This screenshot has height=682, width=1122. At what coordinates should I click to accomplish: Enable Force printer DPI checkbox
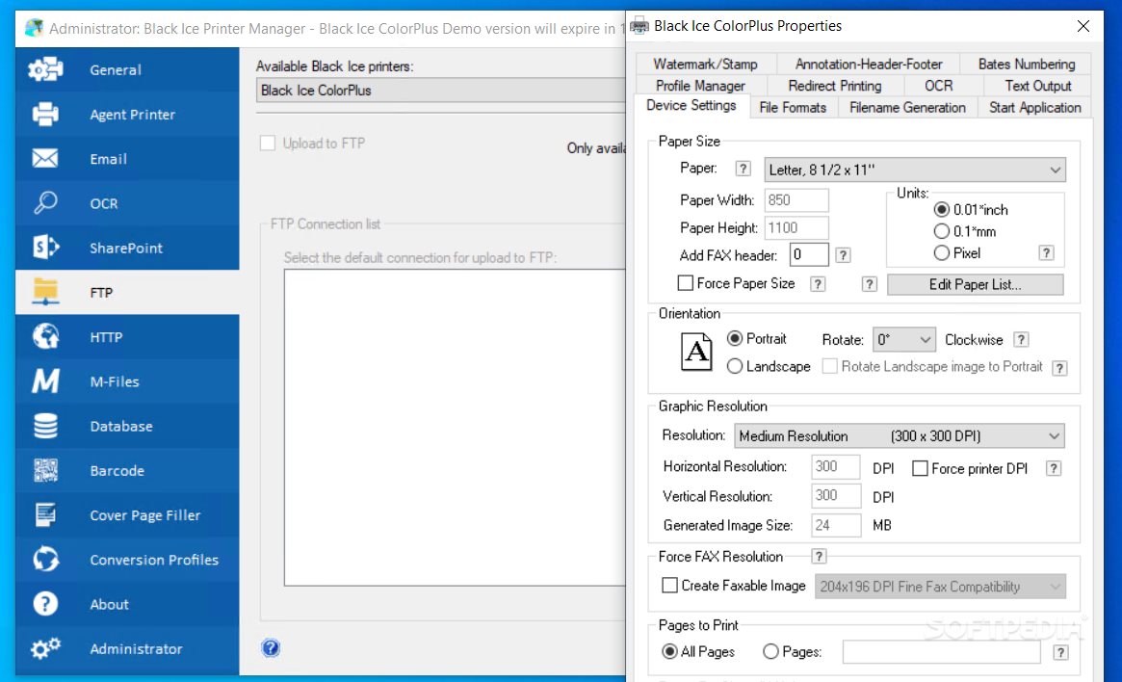920,469
